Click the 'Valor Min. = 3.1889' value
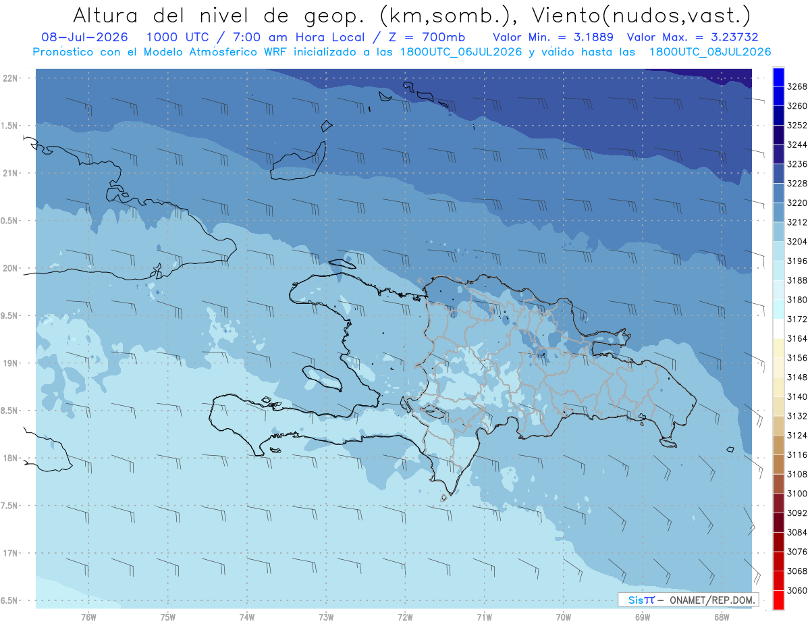The height and width of the screenshot is (626, 810). click(554, 37)
